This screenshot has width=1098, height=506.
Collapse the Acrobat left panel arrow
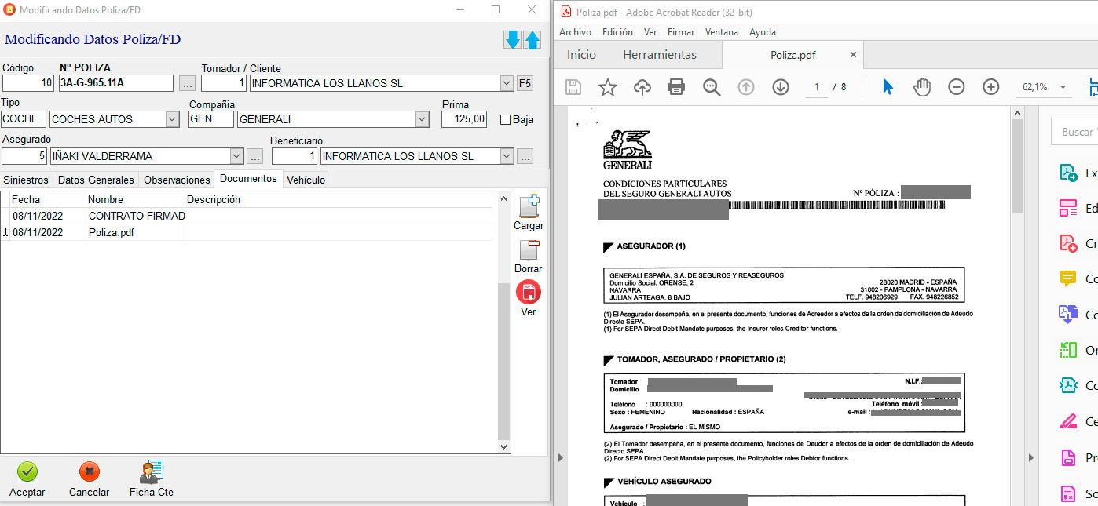[559, 456]
